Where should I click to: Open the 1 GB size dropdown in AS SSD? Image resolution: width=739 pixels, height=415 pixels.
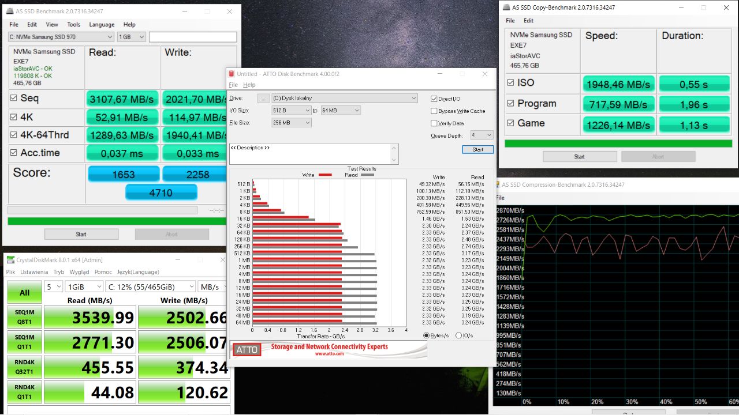click(132, 37)
